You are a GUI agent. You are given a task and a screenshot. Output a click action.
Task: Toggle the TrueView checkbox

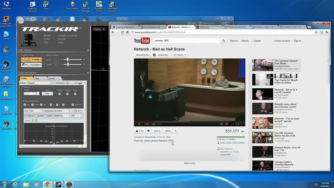coord(73,105)
